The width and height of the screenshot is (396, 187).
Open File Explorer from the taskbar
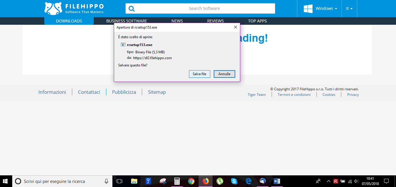coord(134,181)
